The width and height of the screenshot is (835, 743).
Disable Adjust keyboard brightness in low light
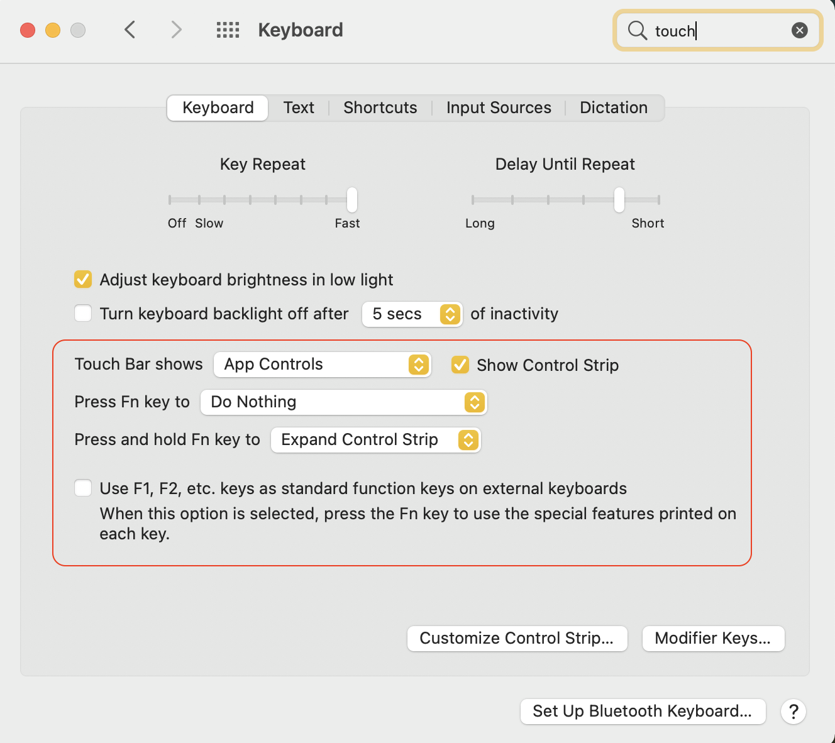click(83, 279)
